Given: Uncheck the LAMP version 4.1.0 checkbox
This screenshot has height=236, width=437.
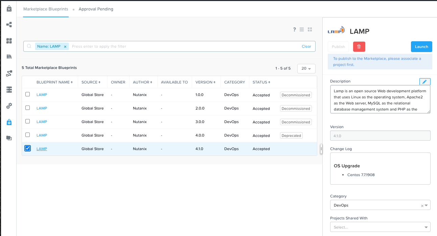Looking at the screenshot, I should coord(28,148).
